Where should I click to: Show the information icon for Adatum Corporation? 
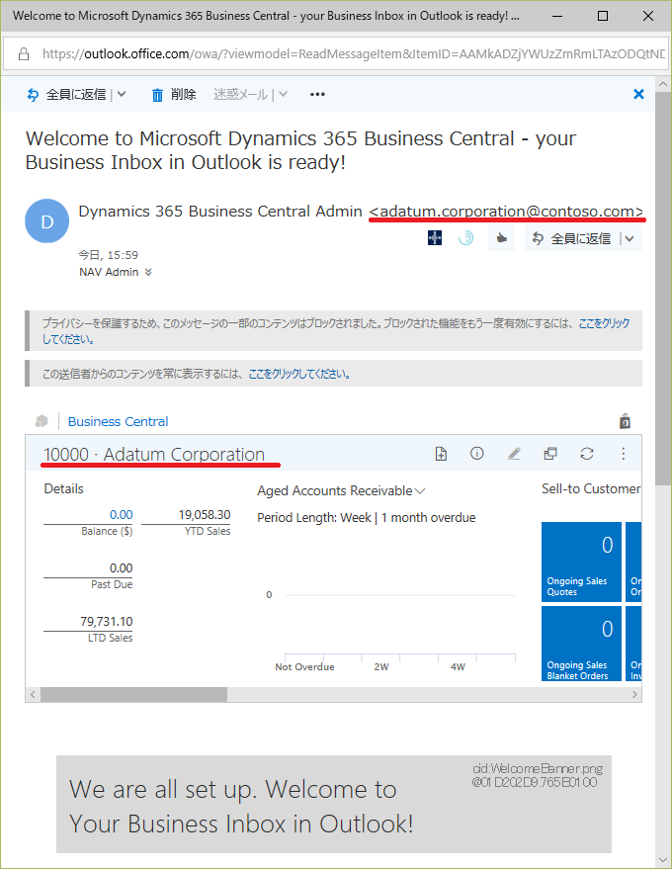[477, 454]
